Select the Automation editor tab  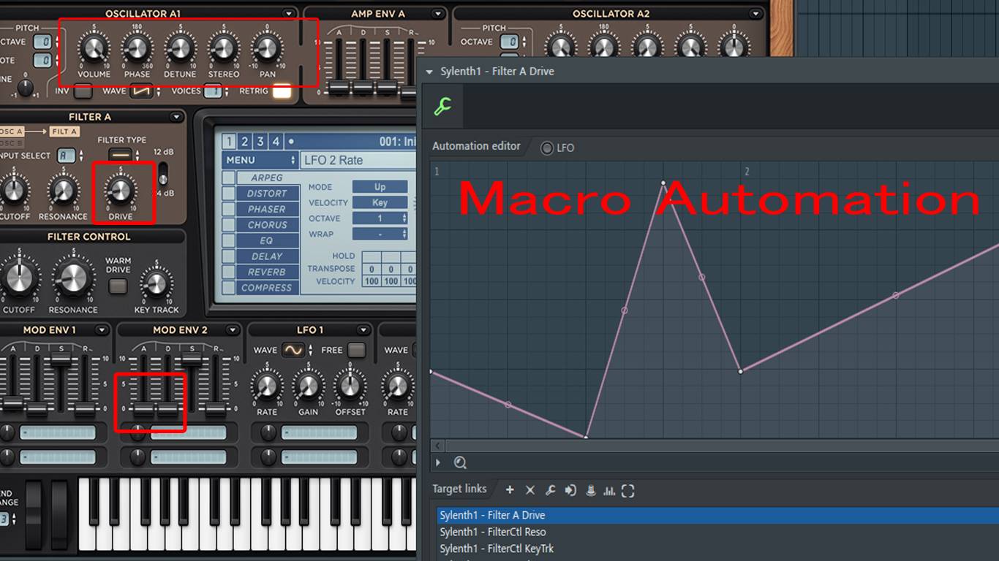[476, 146]
